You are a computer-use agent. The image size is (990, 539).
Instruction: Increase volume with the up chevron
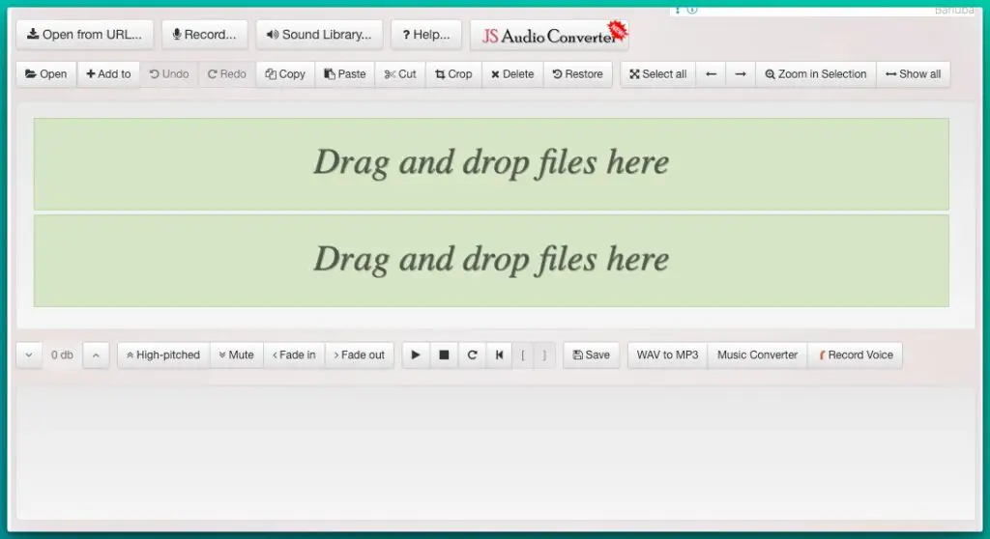tap(96, 355)
